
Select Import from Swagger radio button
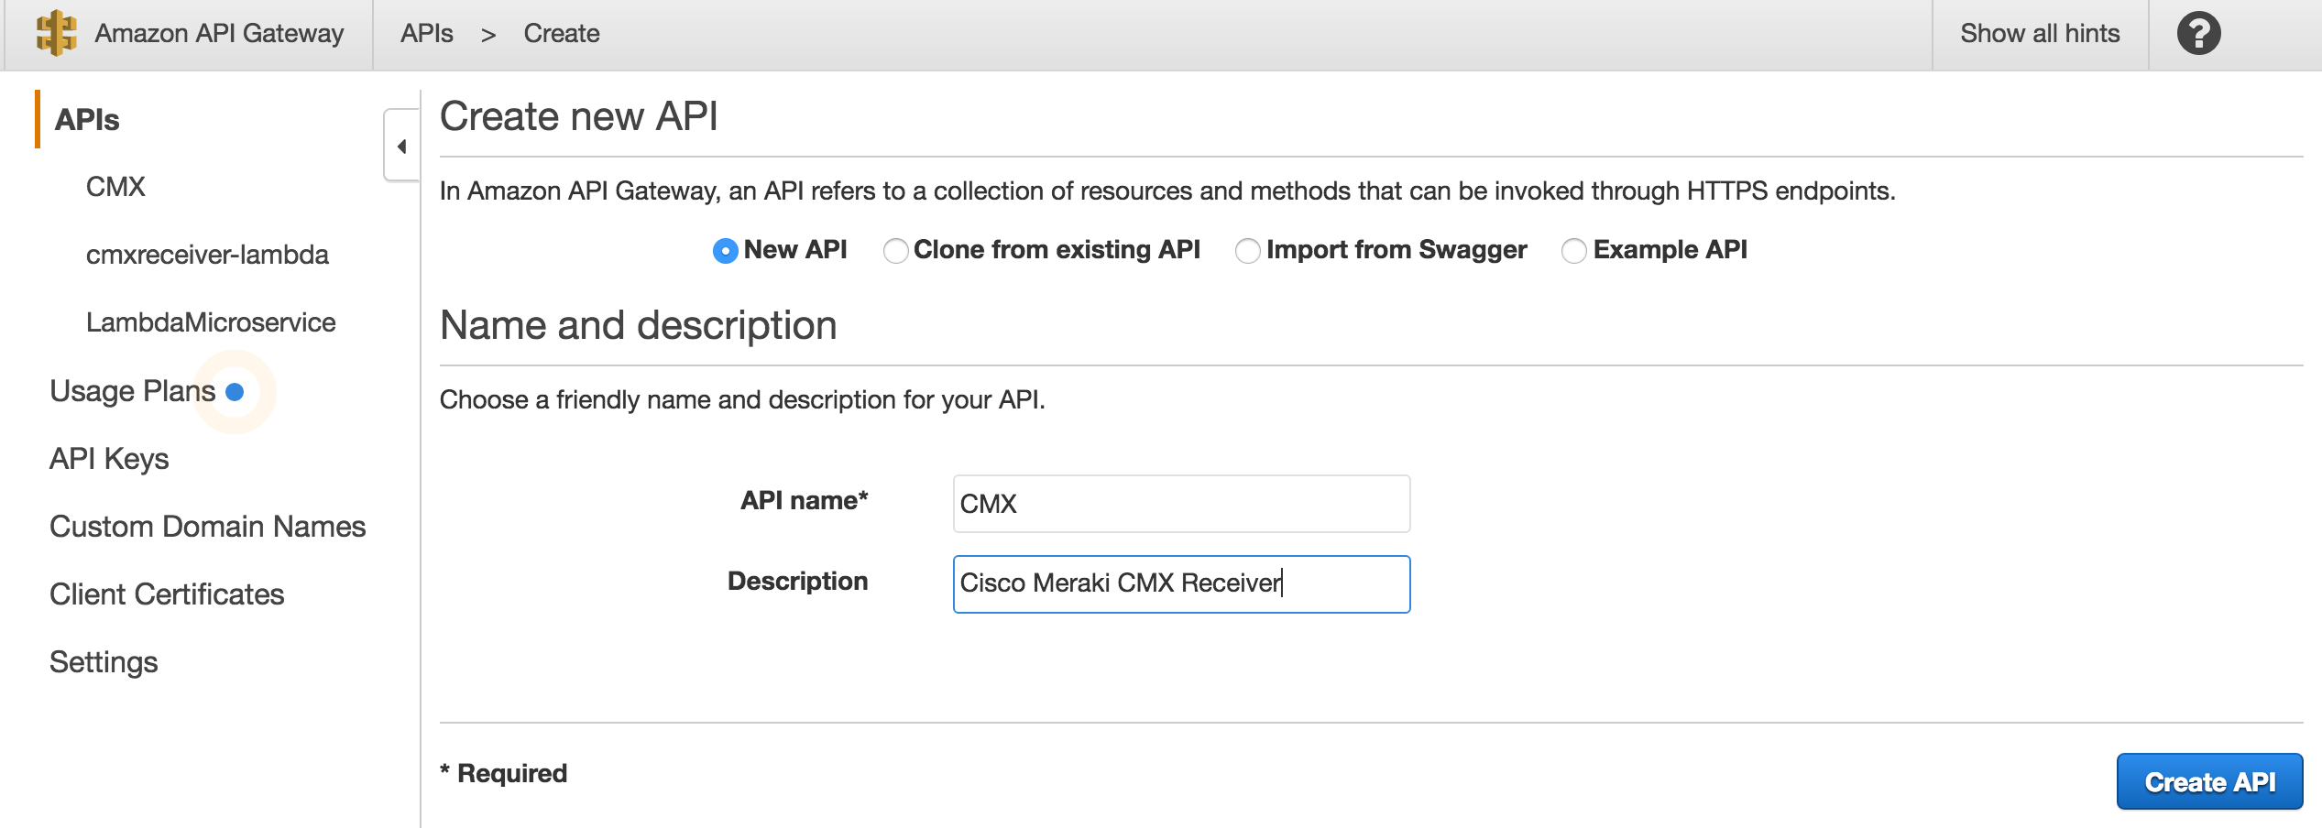[1247, 251]
